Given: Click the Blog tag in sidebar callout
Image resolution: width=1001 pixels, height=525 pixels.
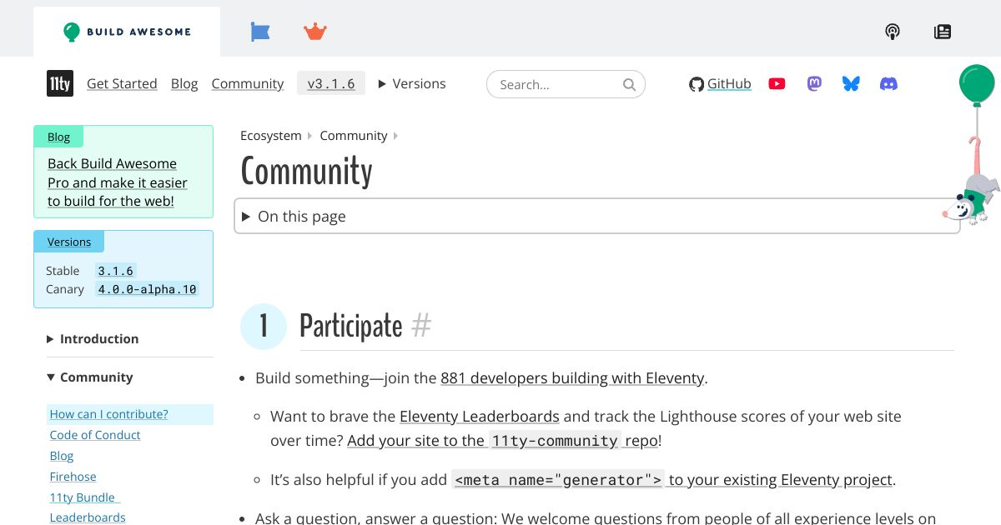Looking at the screenshot, I should [58, 137].
